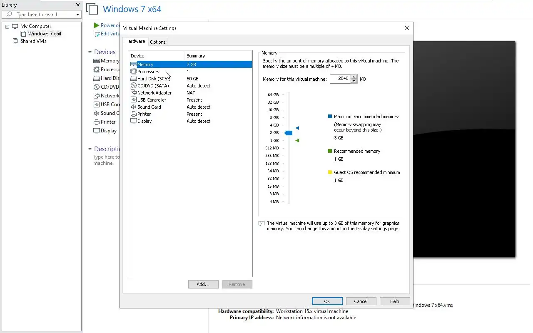Click the green Power on play icon

(x=97, y=25)
